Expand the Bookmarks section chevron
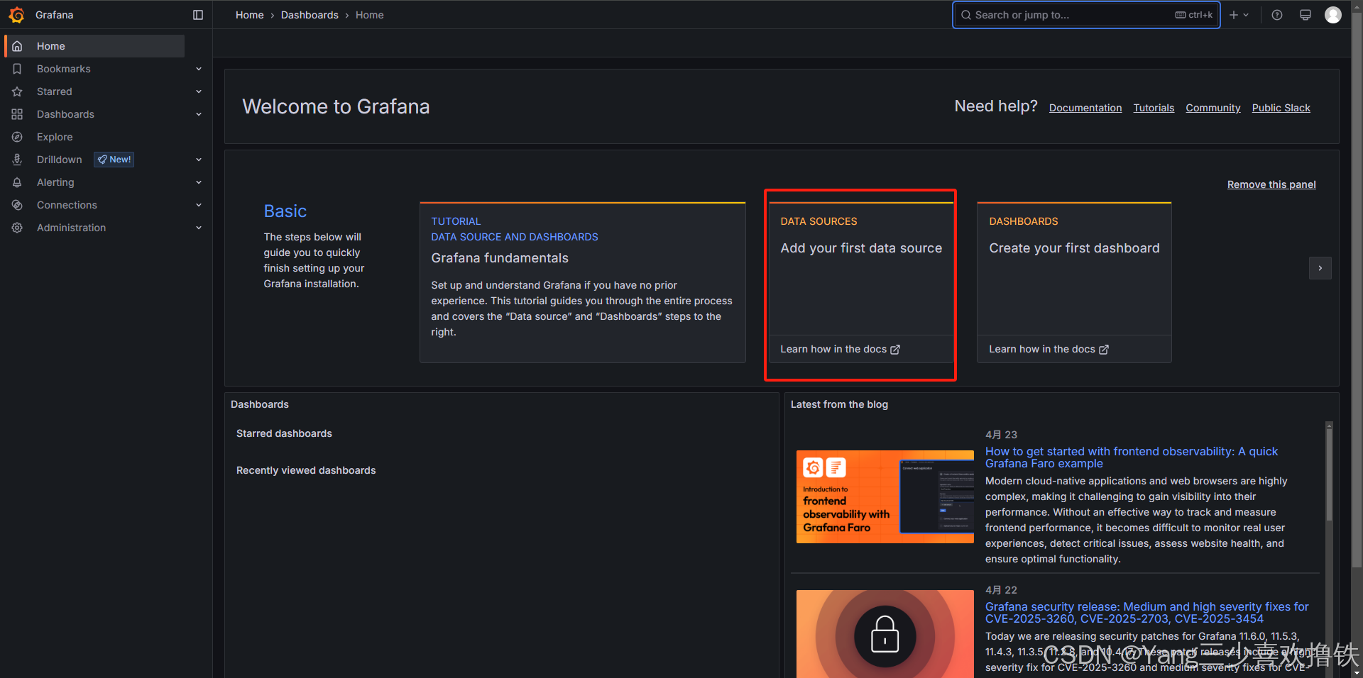Screen dimensions: 1363x678 pyautogui.click(x=199, y=69)
